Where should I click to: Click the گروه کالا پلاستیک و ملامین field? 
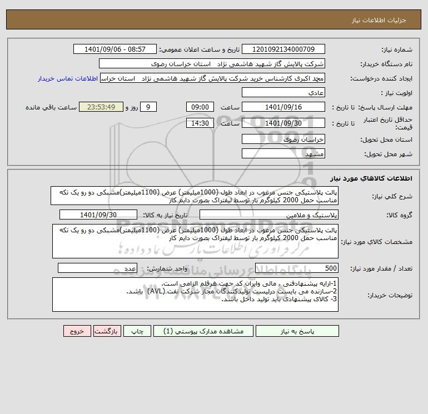pos(269,215)
